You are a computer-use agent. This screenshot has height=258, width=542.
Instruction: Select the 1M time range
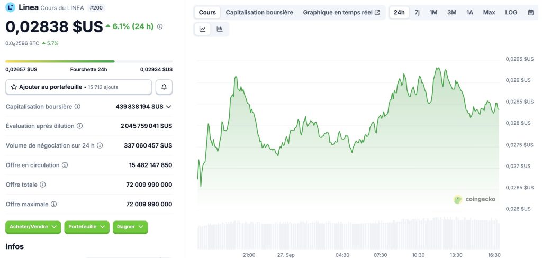click(433, 13)
